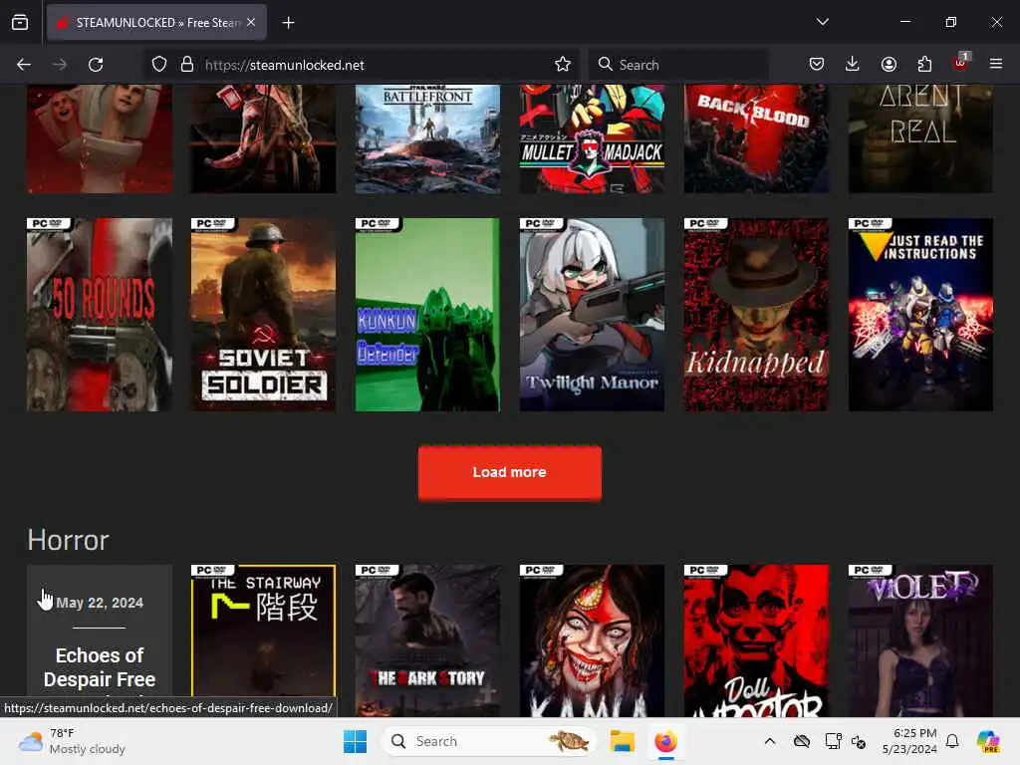The image size is (1020, 765).
Task: Open the Kunkun Defender game cover
Action: [x=427, y=314]
